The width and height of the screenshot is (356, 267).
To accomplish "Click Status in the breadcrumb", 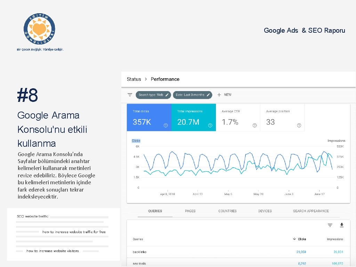I will [x=134, y=79].
